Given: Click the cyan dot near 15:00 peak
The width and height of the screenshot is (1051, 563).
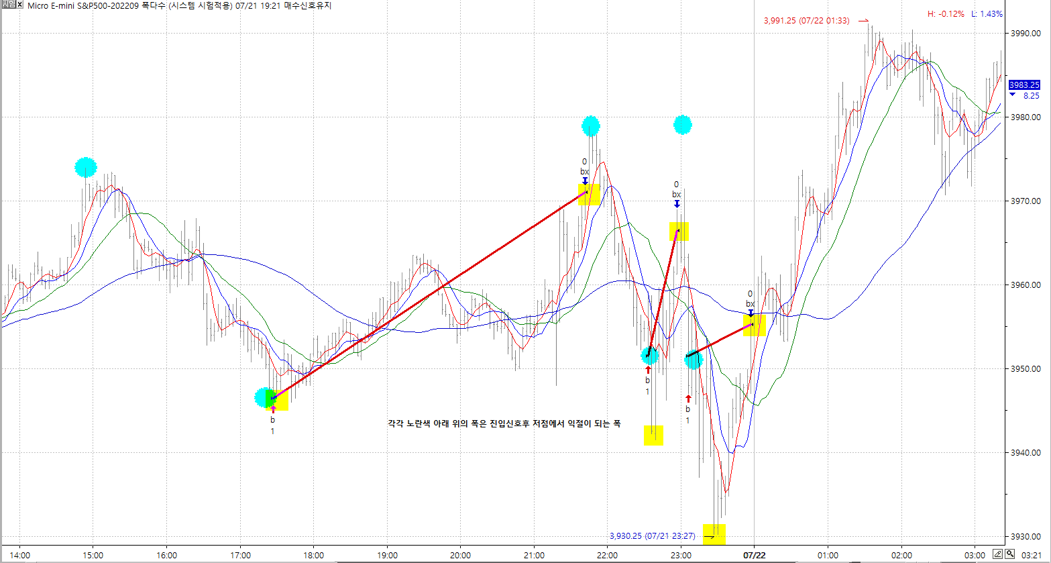Looking at the screenshot, I should (x=86, y=167).
